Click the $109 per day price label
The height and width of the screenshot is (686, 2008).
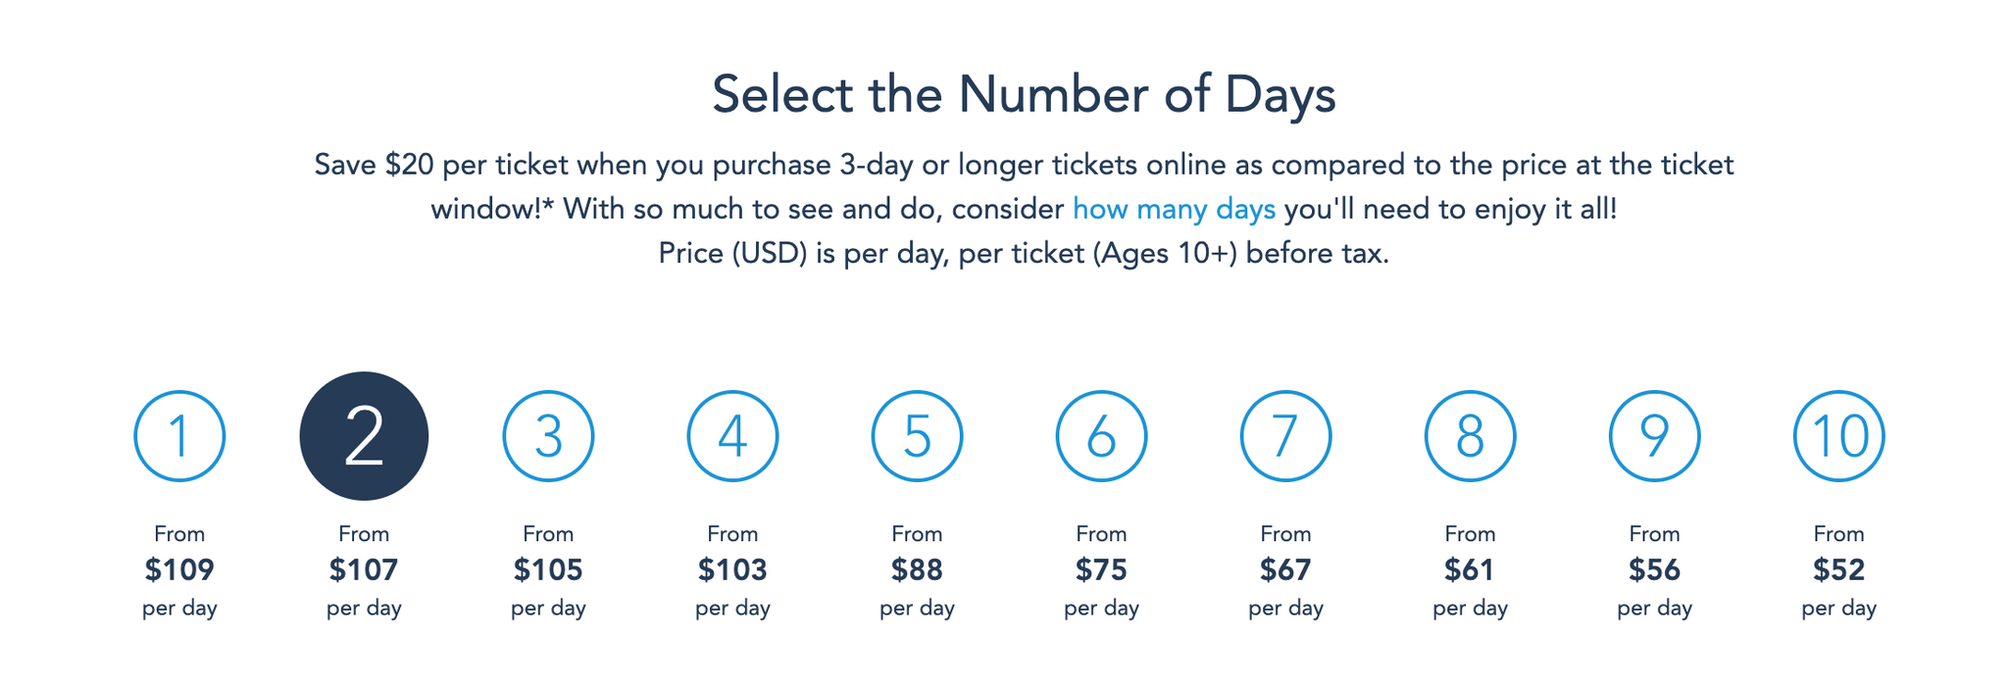pos(179,569)
